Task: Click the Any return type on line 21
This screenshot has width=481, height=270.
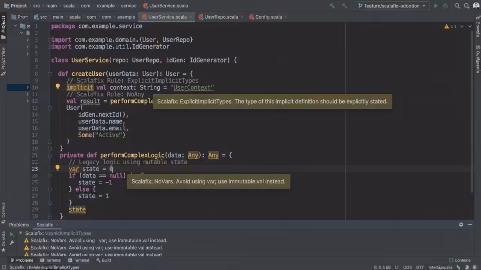Action: tap(213, 155)
